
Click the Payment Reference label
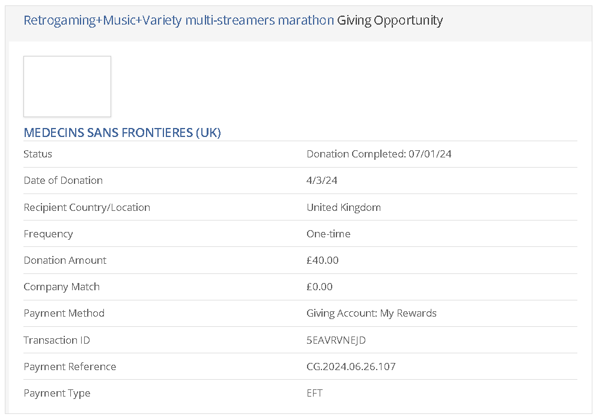click(x=70, y=367)
